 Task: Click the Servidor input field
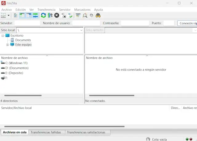(x=27, y=23)
